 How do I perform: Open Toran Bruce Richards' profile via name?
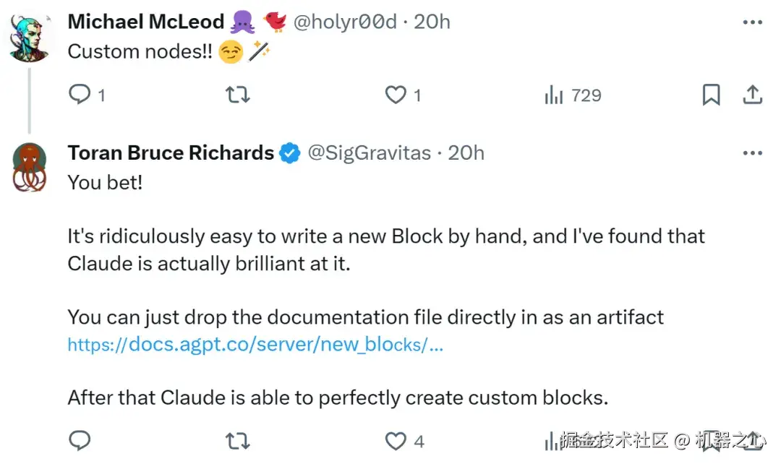pyautogui.click(x=171, y=153)
